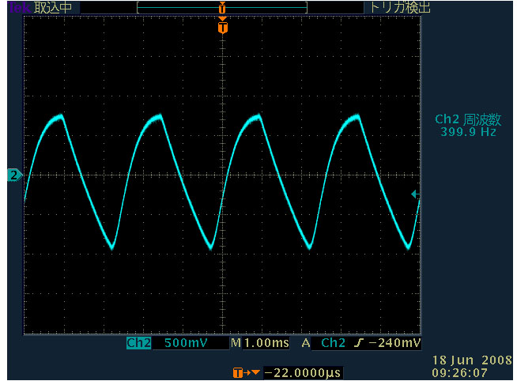Select the Ch2 ground reference marker
The image size is (517, 381).
tap(13, 175)
